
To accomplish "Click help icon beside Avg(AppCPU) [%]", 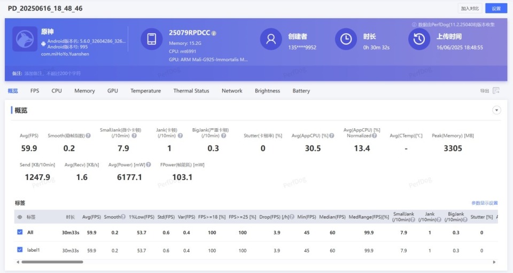I will pyautogui.click(x=332, y=135).
